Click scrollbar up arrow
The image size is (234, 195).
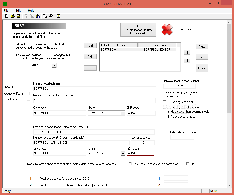229,22
